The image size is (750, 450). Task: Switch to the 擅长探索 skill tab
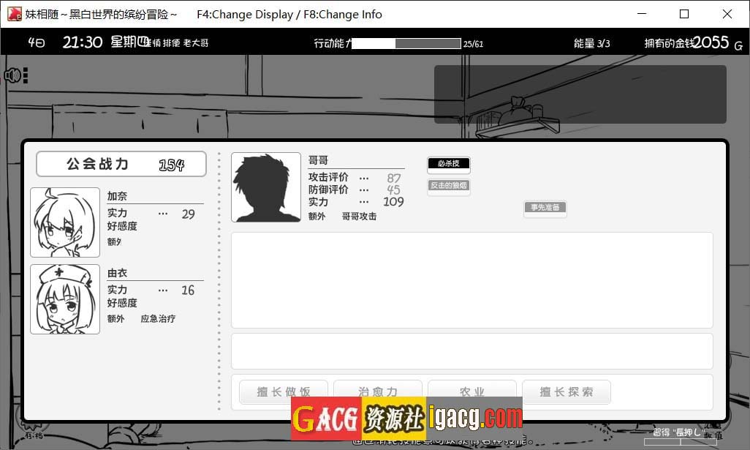(566, 392)
